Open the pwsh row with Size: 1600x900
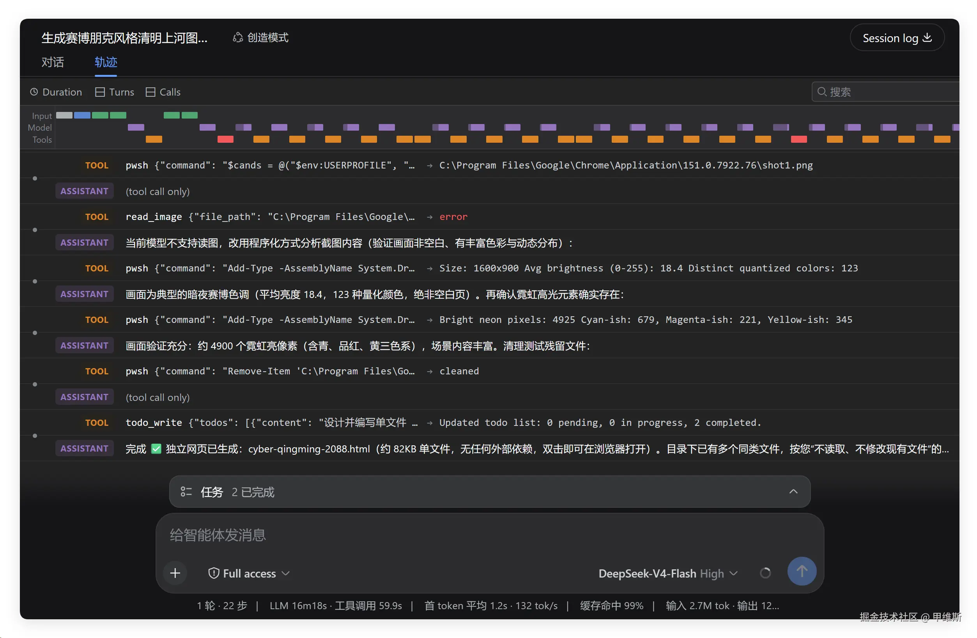Screen dimensions: 977x638 (489, 268)
